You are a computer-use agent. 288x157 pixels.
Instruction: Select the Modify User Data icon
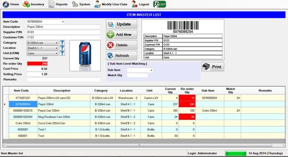(97, 4)
